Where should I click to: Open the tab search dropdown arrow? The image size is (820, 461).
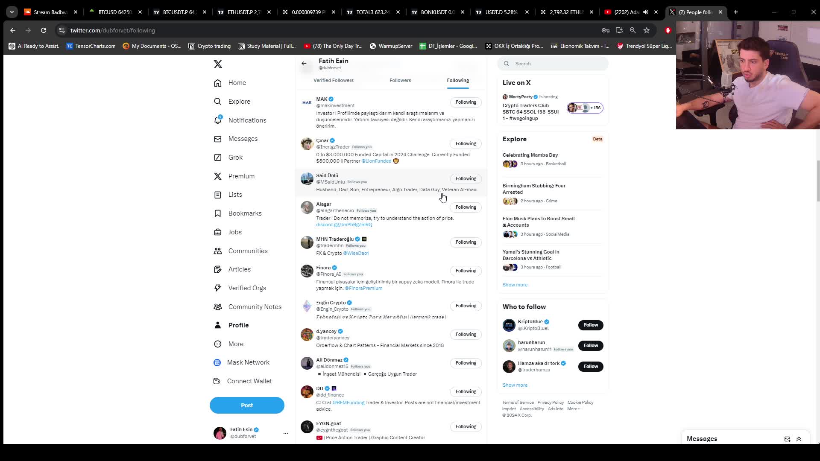click(12, 12)
